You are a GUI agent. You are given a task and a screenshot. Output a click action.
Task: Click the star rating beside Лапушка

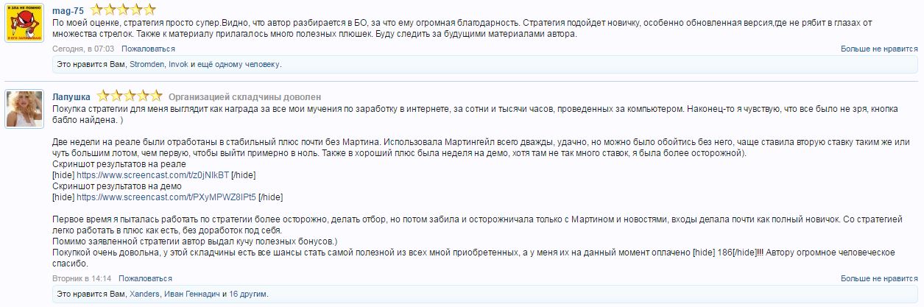pyautogui.click(x=130, y=96)
